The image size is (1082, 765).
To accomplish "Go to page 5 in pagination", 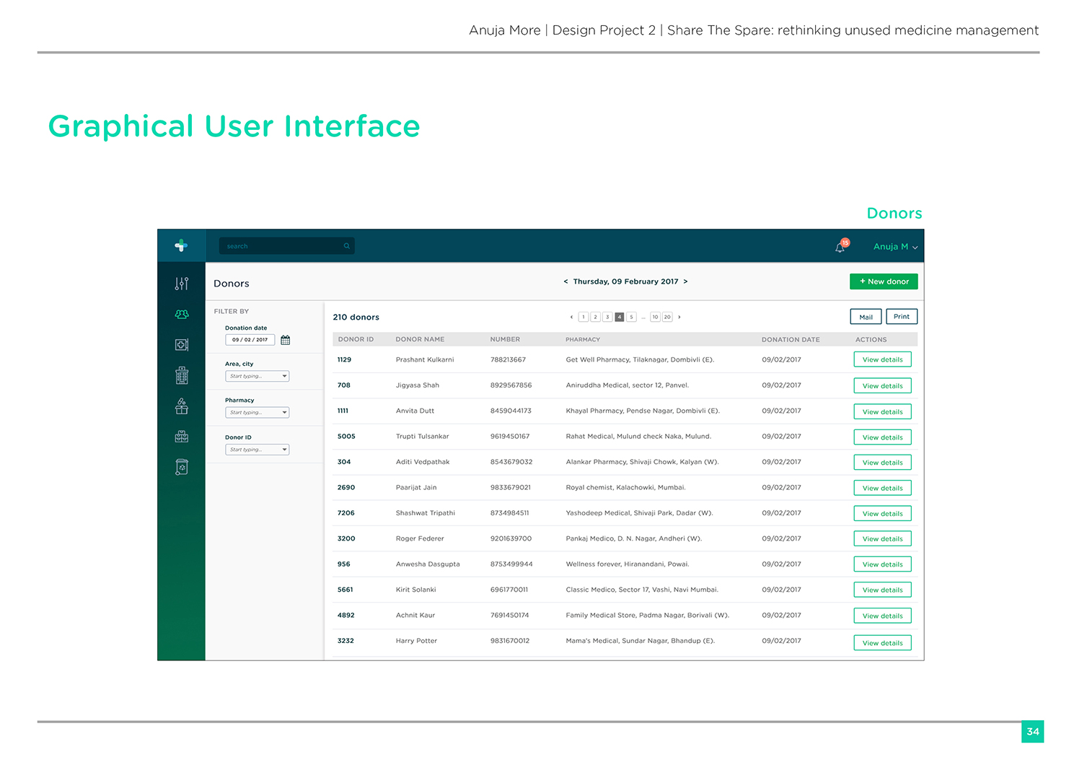I will pos(631,317).
